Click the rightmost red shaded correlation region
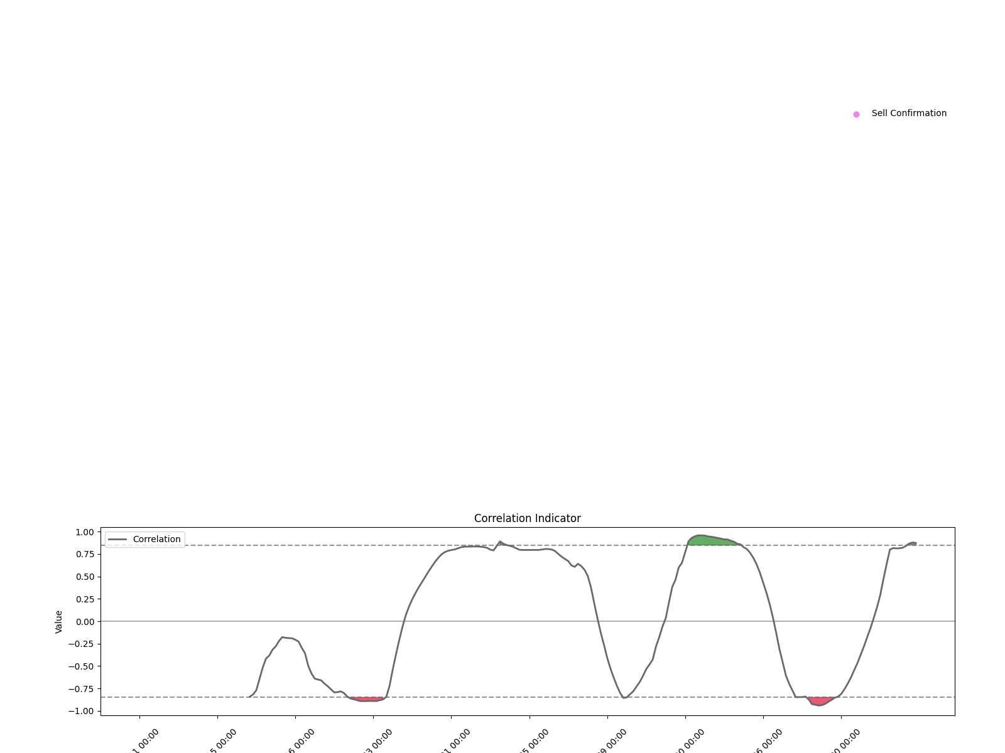Image resolution: width=1005 pixels, height=753 pixels. coord(820,701)
